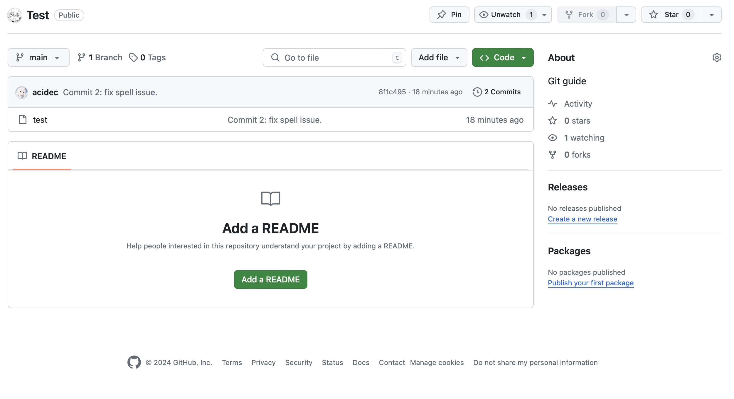The image size is (734, 399).
Task: Open the Releases heading link
Action: (568, 187)
